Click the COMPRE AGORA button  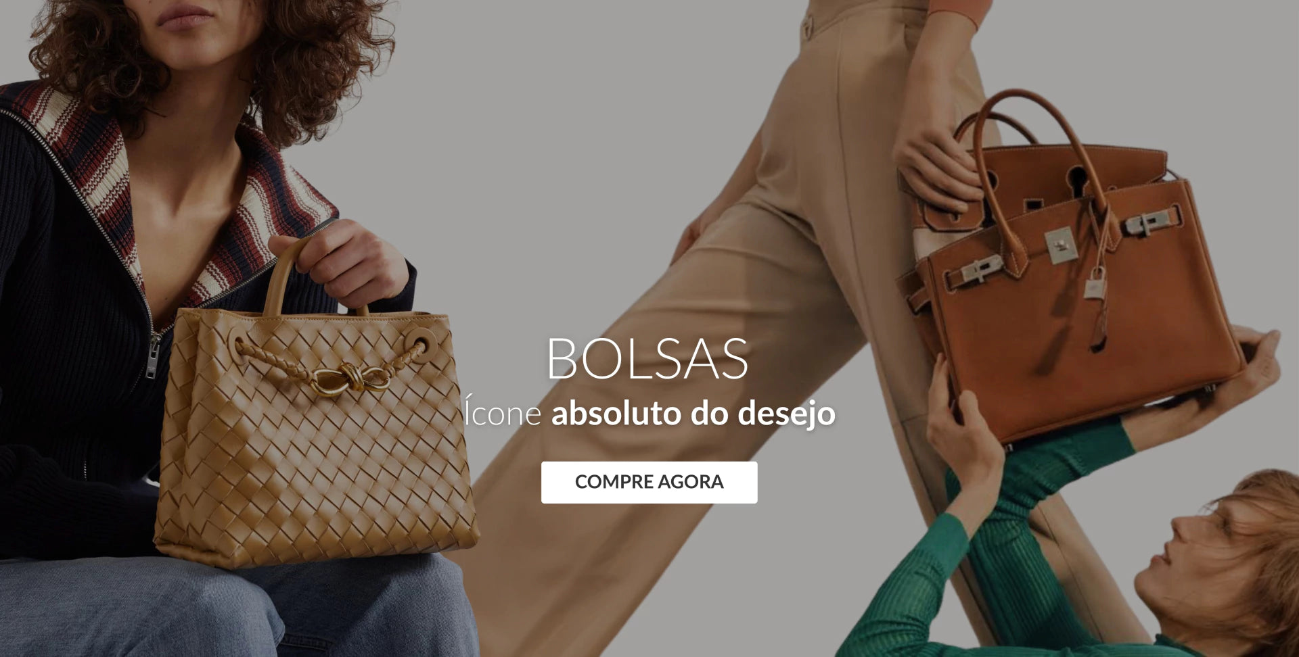coord(649,482)
